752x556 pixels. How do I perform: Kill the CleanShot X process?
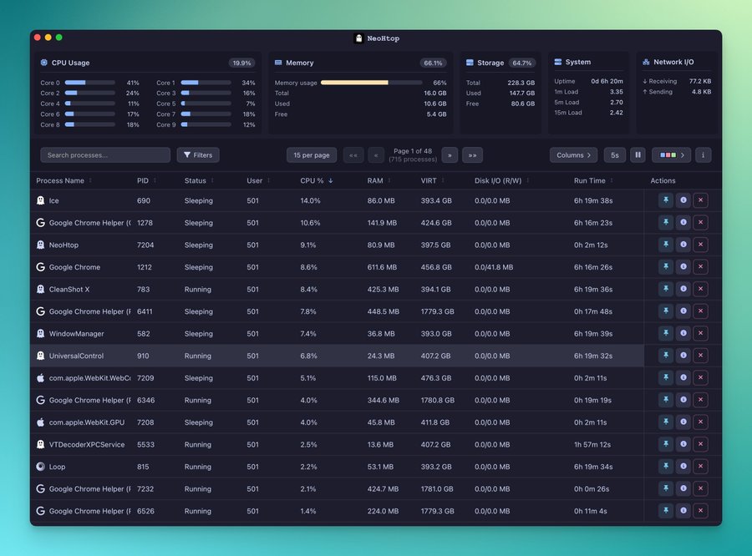[x=700, y=289]
